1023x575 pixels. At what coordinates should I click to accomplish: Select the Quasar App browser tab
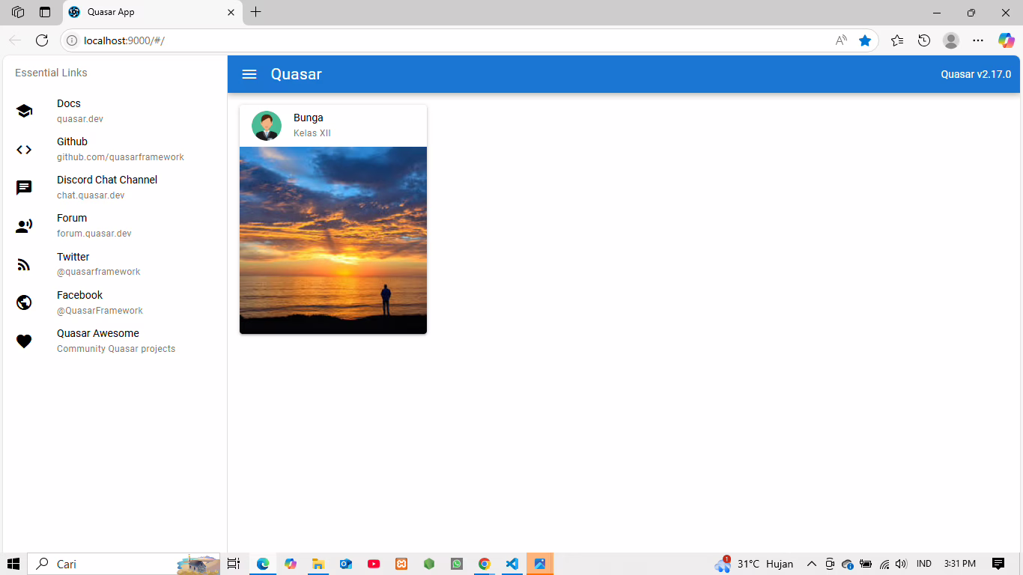152,13
